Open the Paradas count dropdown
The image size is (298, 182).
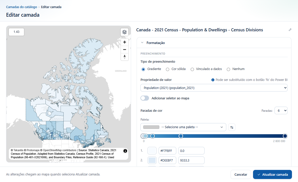281,110
